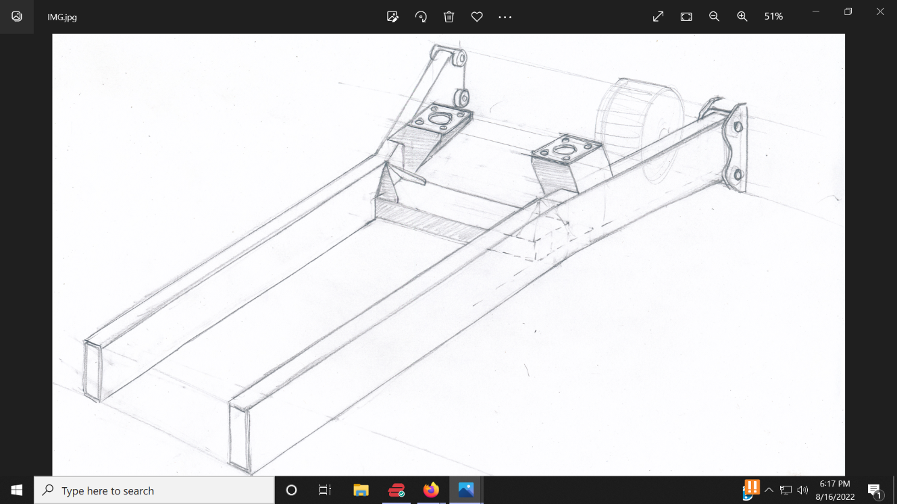Open the Edit image tool
Viewport: 897px width, 504px height.
pos(392,17)
